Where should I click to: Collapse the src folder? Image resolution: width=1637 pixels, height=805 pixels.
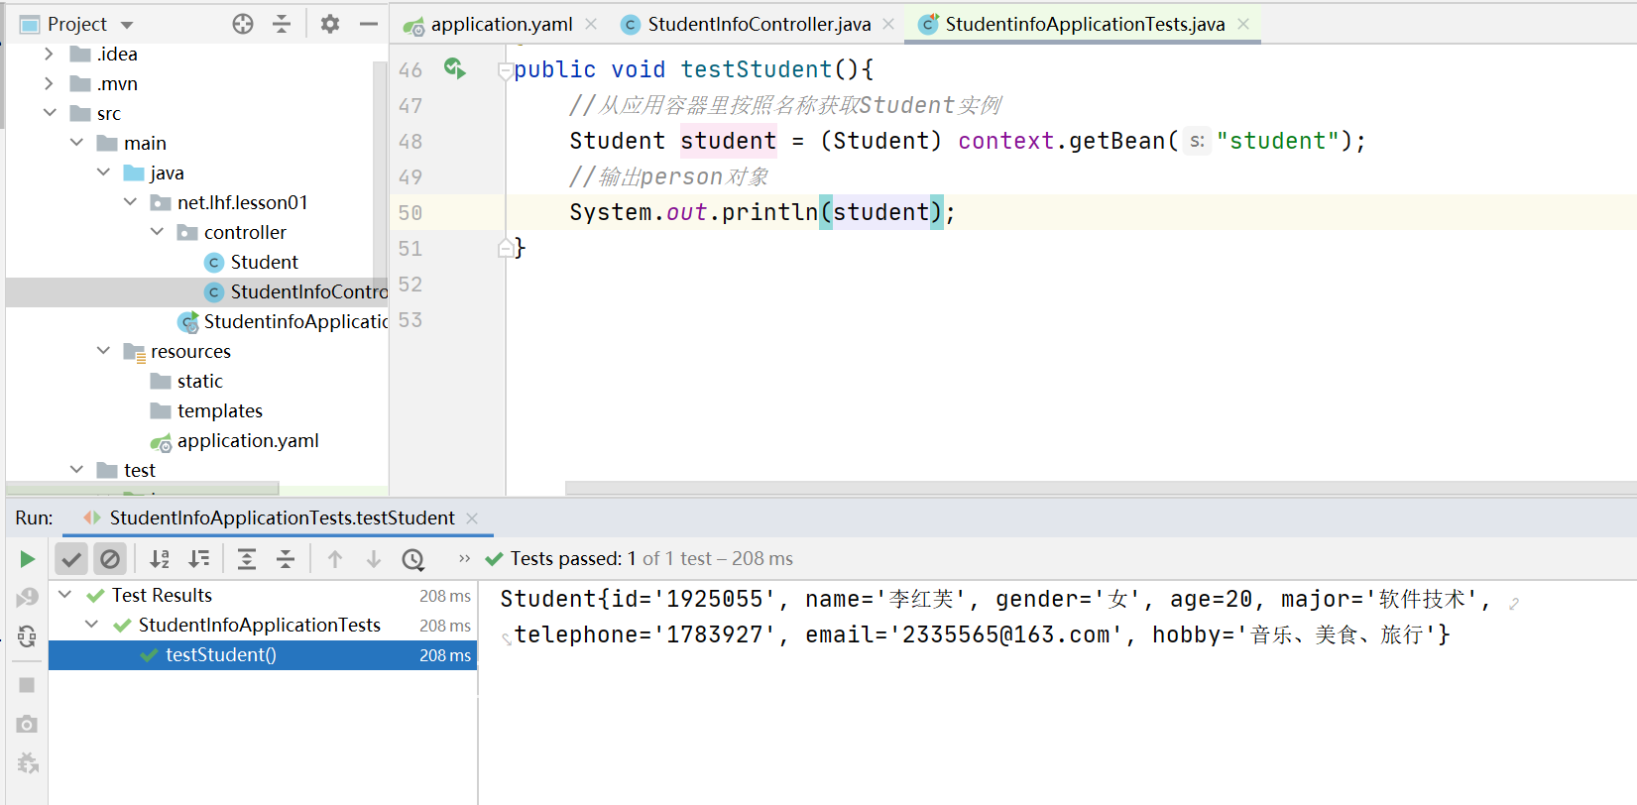50,113
